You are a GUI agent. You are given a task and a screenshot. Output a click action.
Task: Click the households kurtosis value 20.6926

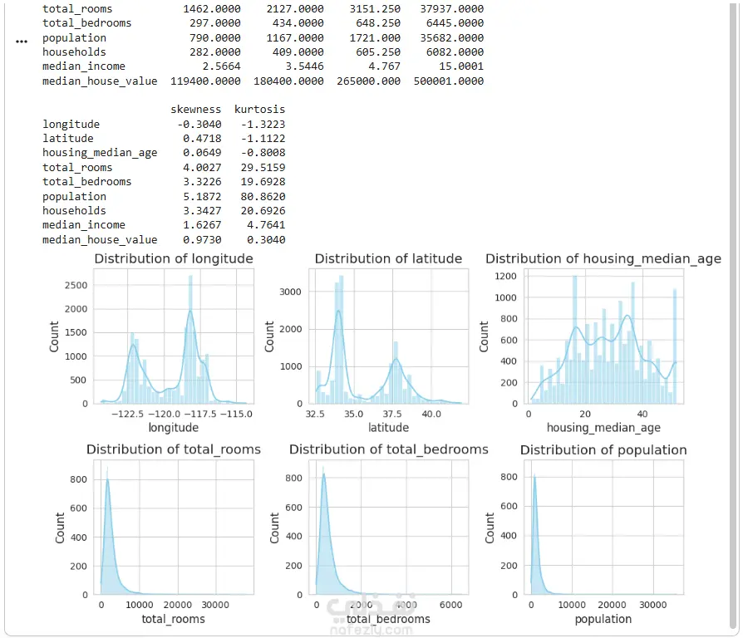point(263,210)
